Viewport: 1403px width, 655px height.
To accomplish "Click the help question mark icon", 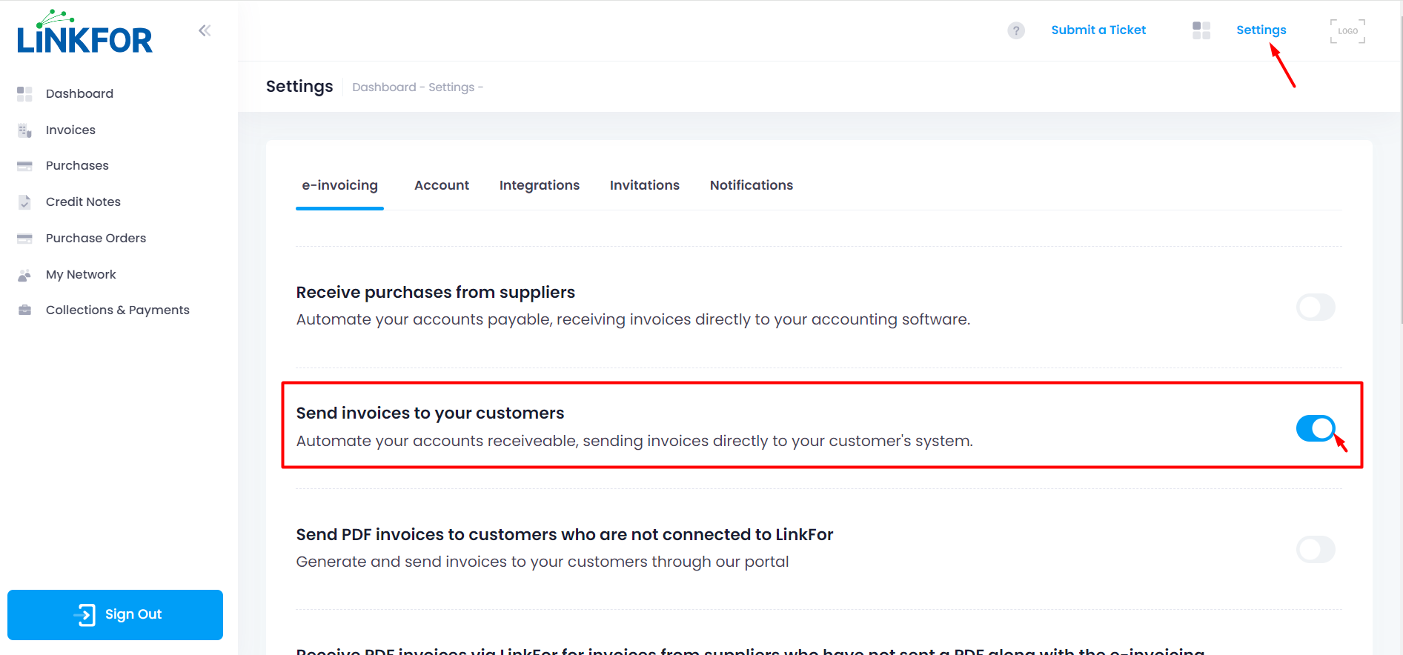I will (x=1016, y=30).
